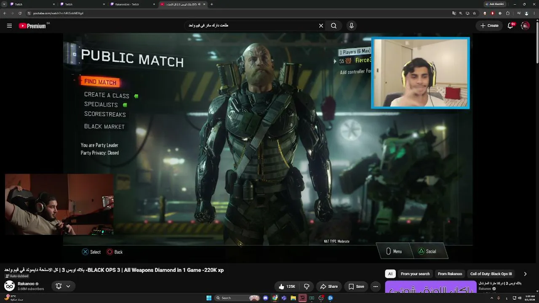Open a new browser tab
The image size is (539, 303).
click(211, 4)
